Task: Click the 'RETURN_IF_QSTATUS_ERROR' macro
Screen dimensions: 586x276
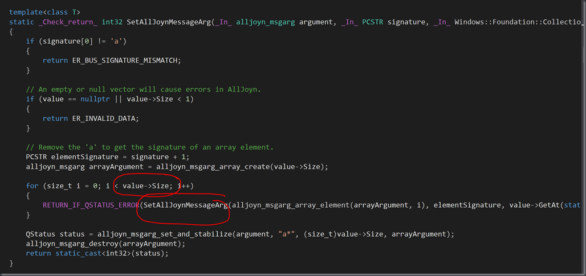Action: click(x=91, y=205)
